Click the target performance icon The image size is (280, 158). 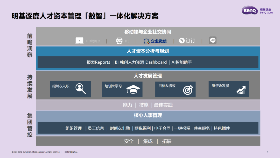tap(188, 90)
